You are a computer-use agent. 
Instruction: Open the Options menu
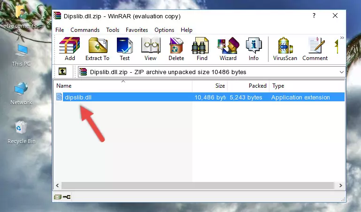[164, 30]
